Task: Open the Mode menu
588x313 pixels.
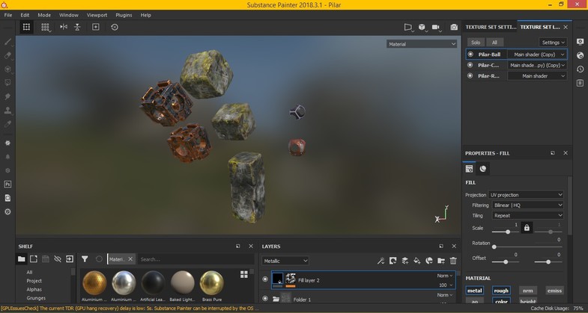Action: click(x=44, y=15)
